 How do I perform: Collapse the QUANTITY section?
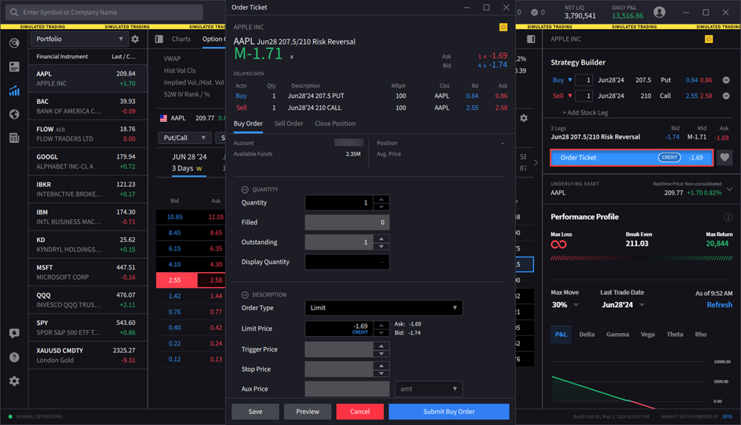pyautogui.click(x=245, y=190)
